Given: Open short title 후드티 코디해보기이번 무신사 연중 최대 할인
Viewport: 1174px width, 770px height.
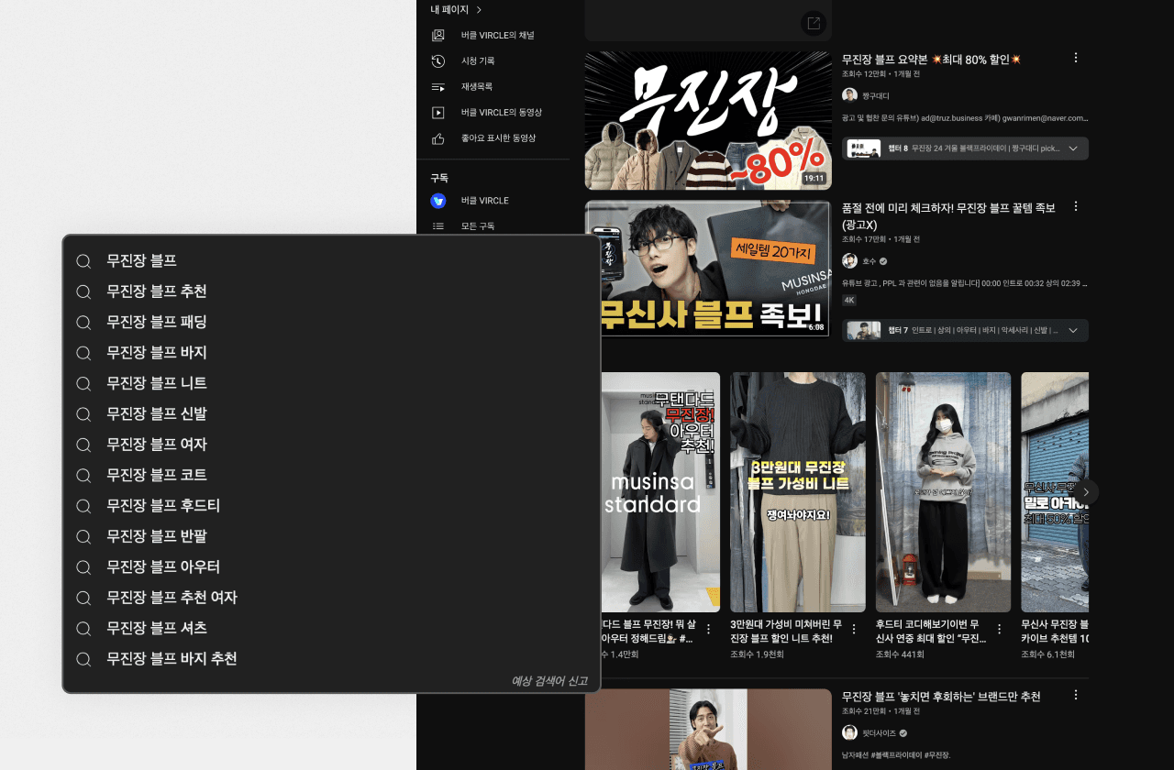Looking at the screenshot, I should coord(930,630).
